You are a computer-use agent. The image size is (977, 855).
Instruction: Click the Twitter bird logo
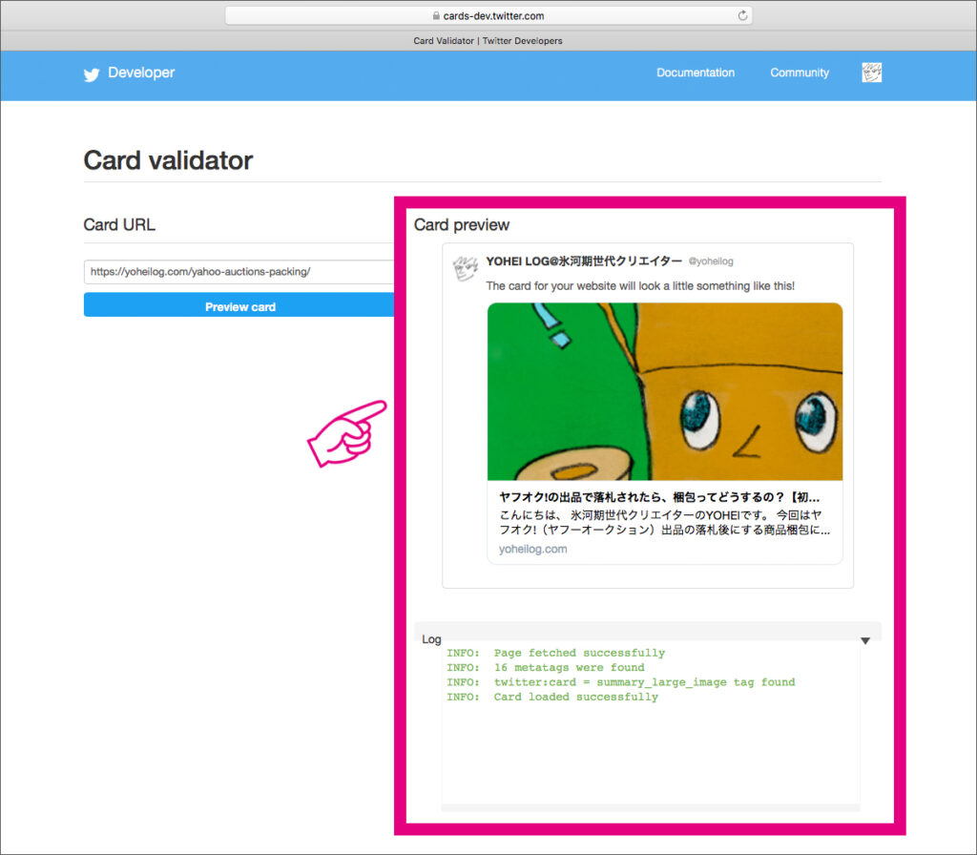point(91,74)
